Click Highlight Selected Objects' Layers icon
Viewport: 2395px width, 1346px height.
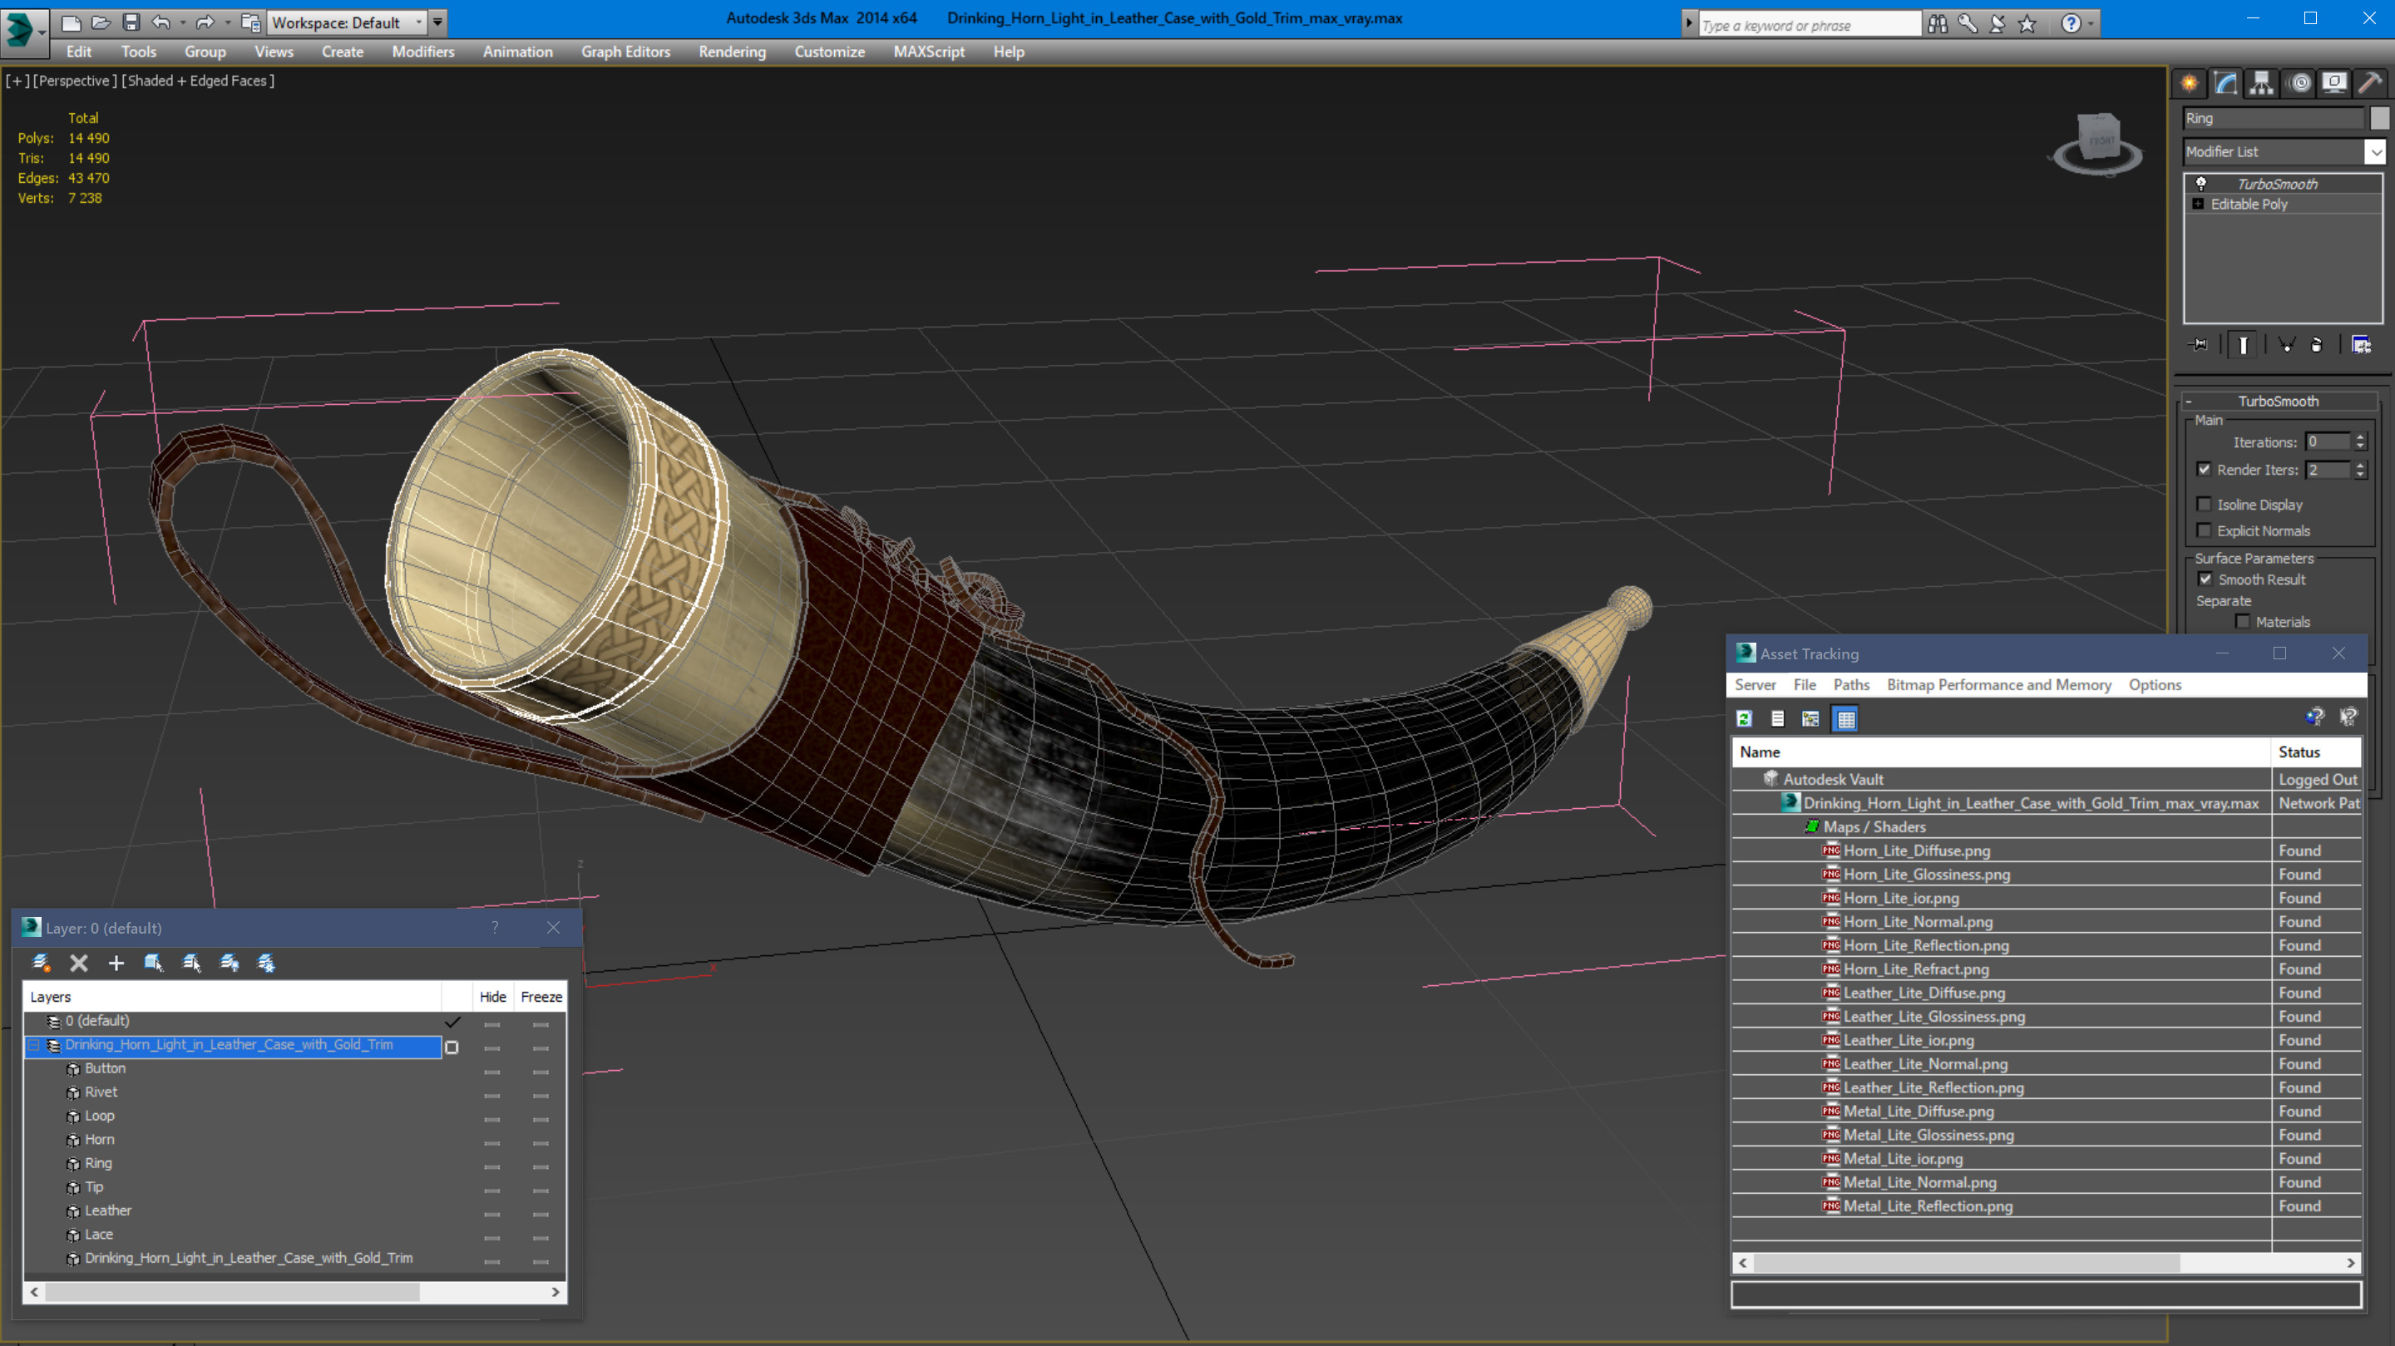click(x=191, y=963)
